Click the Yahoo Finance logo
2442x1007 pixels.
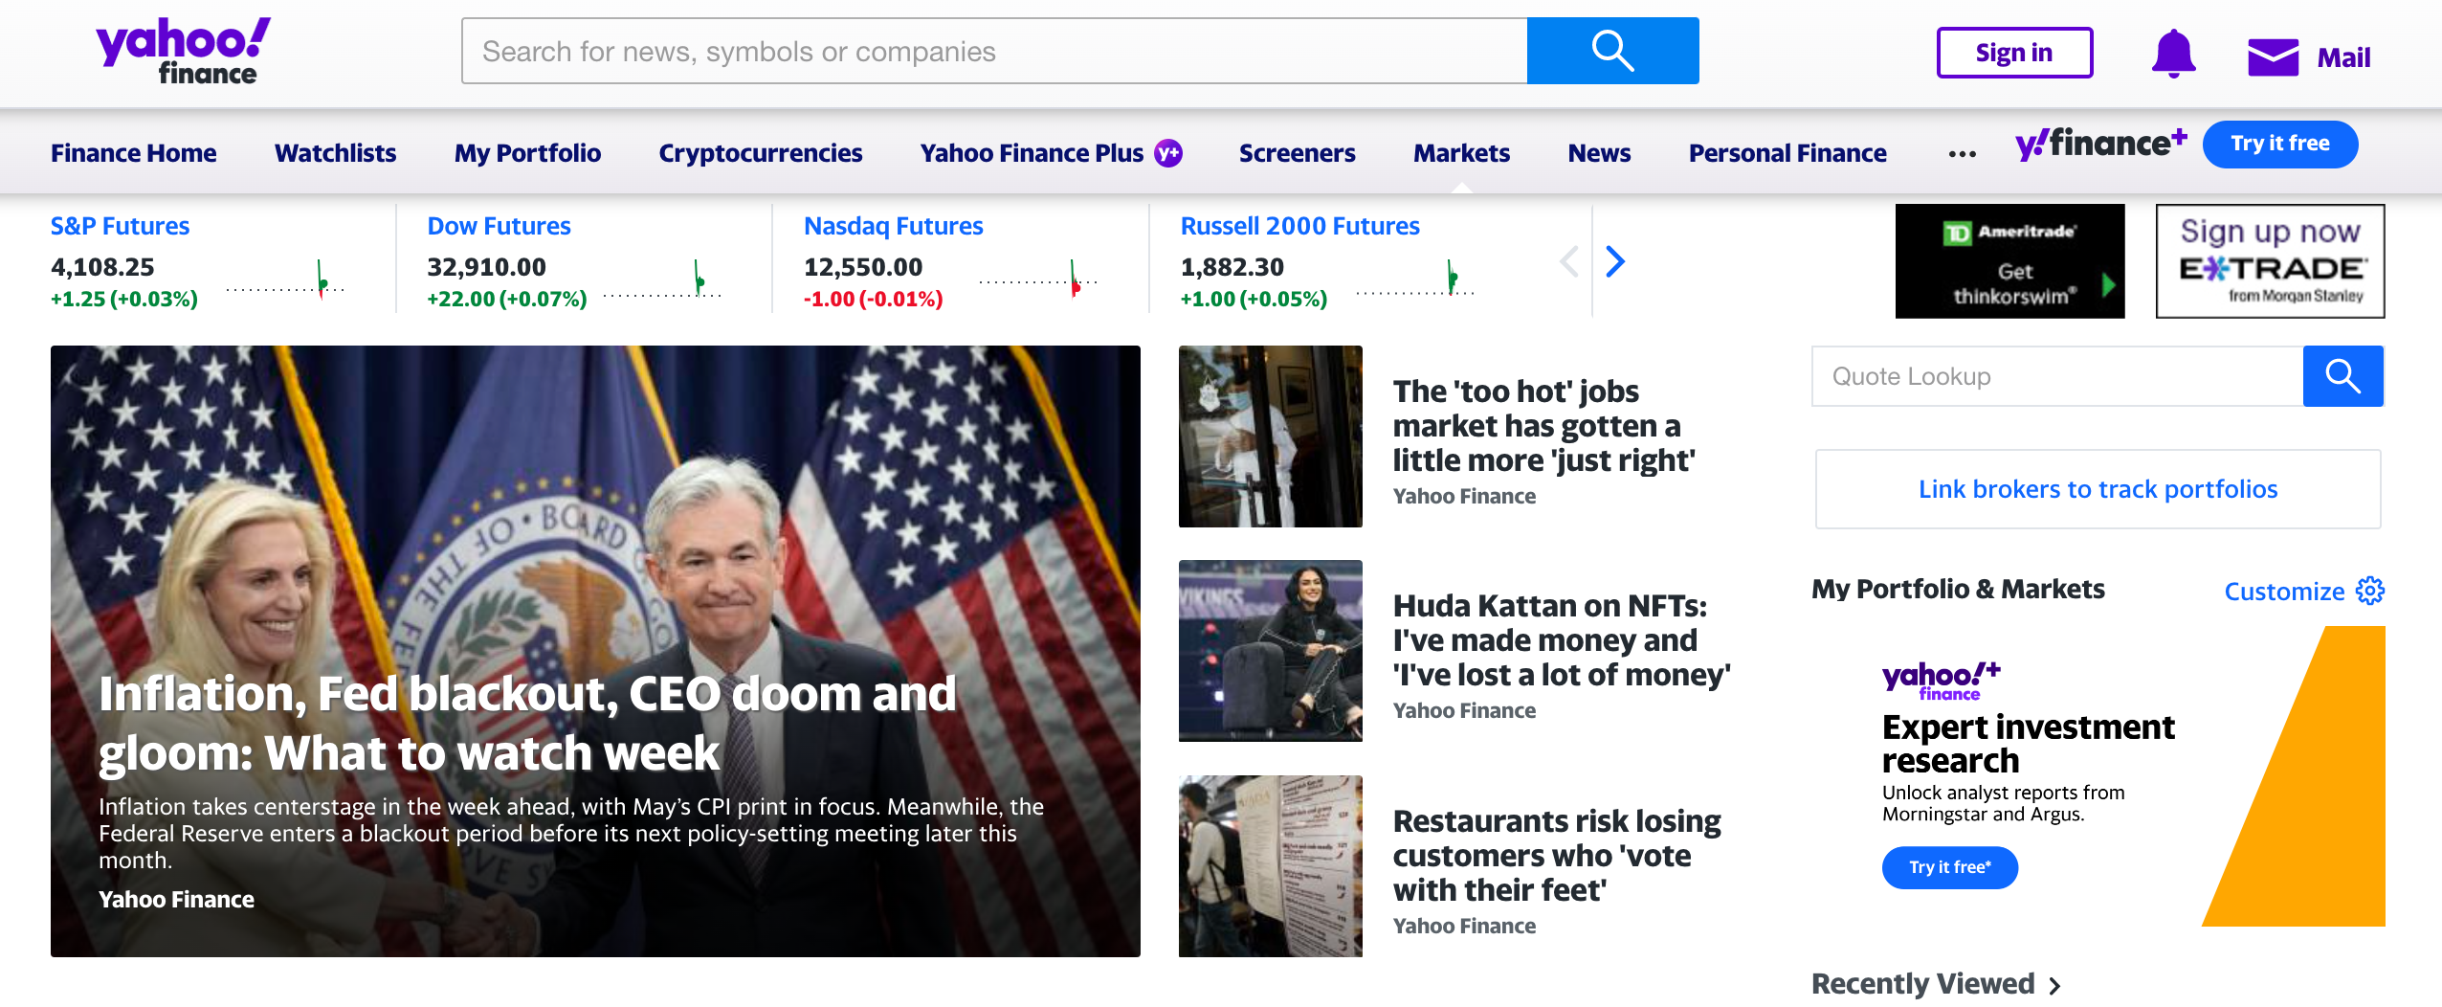click(183, 52)
